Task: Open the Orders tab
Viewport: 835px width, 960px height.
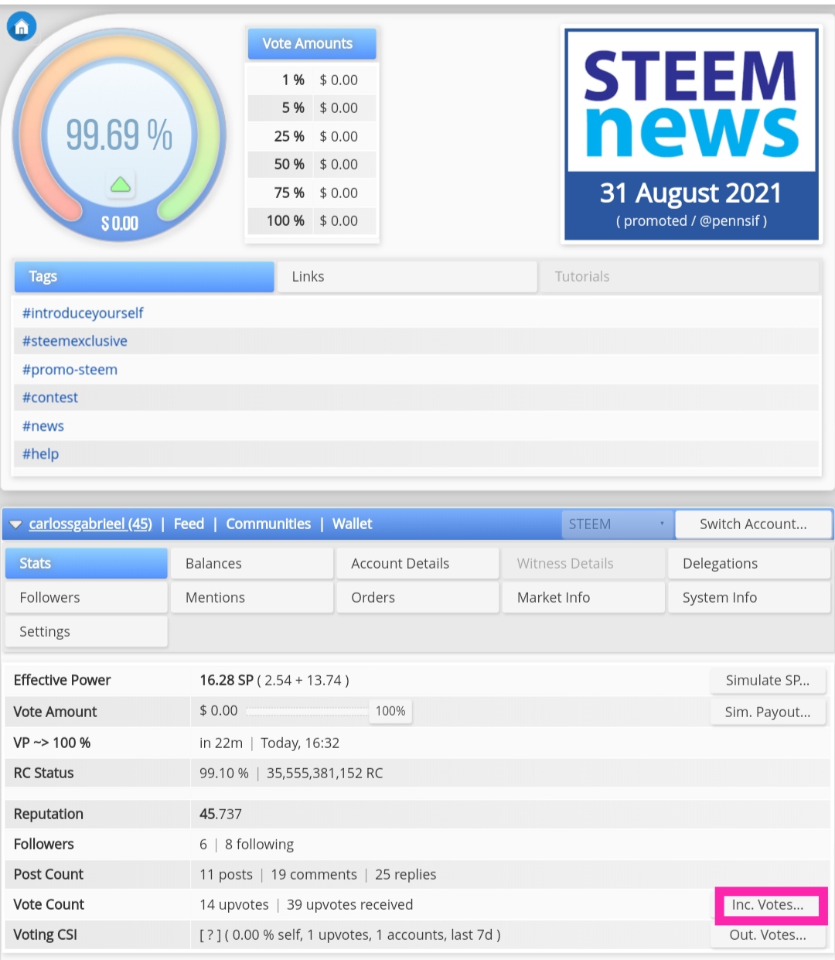Action: point(417,597)
